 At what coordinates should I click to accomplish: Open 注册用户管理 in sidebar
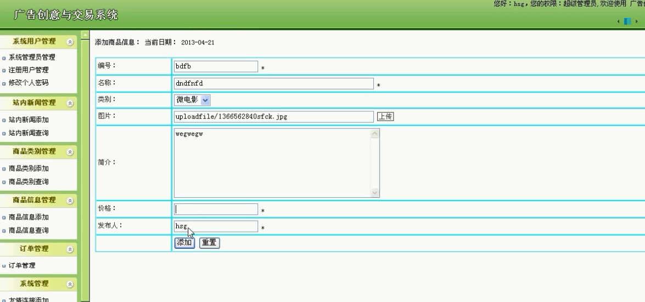point(29,70)
